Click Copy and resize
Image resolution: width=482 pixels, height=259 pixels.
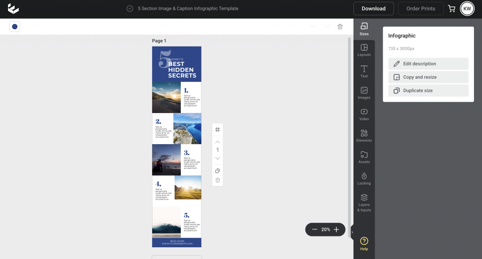click(x=428, y=77)
